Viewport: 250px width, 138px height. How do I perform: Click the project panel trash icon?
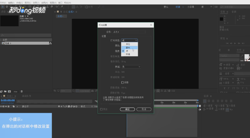(22, 92)
